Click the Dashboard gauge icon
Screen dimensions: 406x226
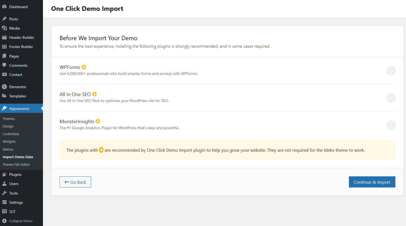coord(4,7)
